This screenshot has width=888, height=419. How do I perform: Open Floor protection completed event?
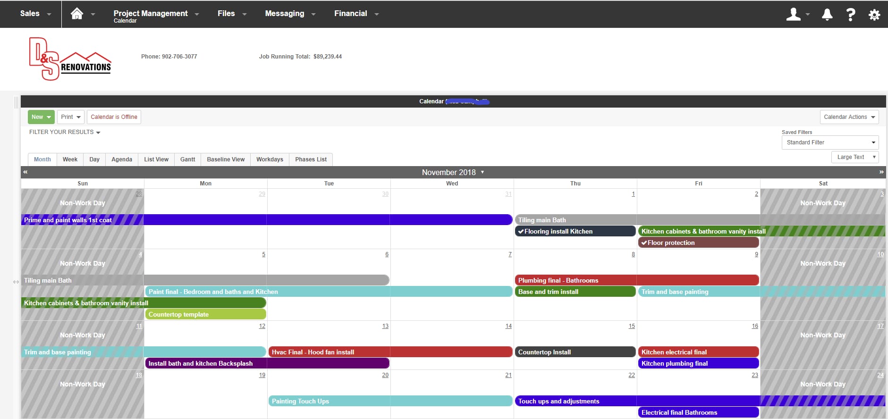tap(699, 243)
